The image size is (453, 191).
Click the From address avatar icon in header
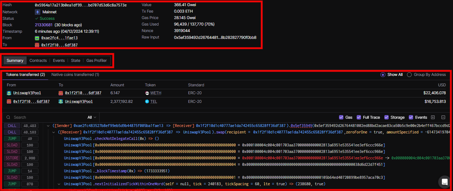(37, 38)
